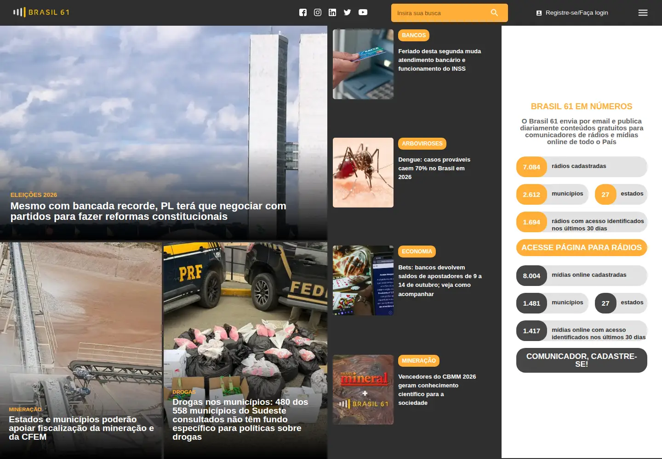Click COMUNICADOR, CADASTRE-SE! button
Image resolution: width=662 pixels, height=459 pixels.
pyautogui.click(x=582, y=360)
